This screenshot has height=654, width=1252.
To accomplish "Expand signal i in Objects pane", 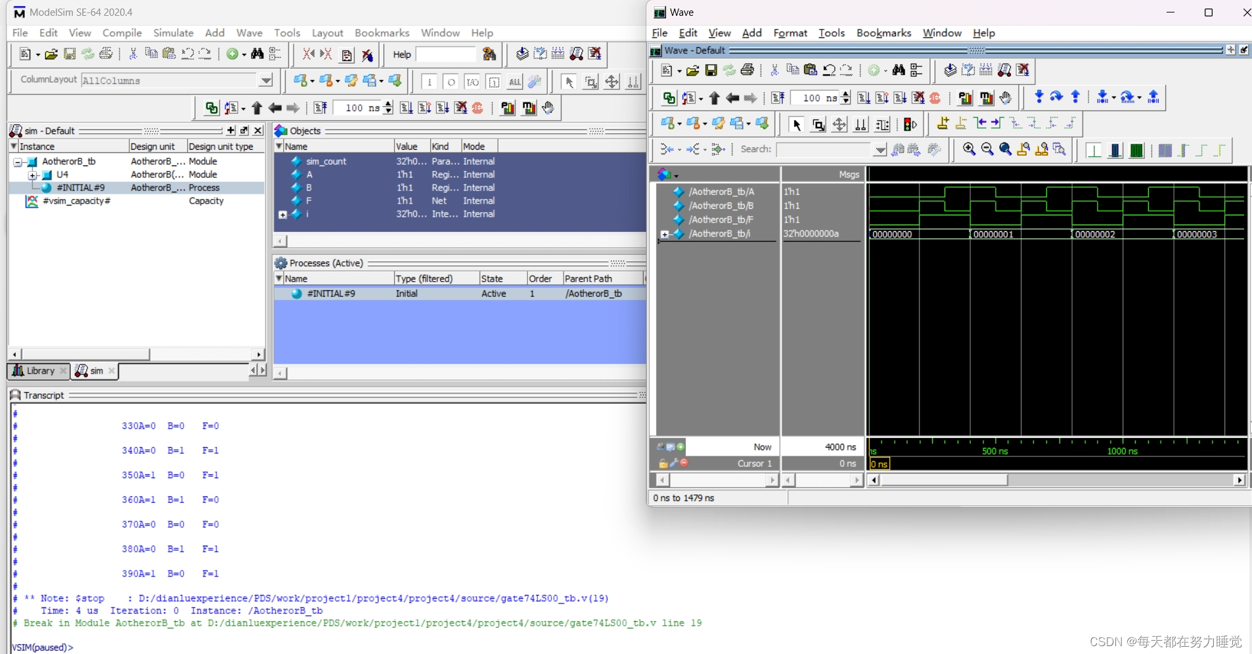I will click(x=282, y=215).
